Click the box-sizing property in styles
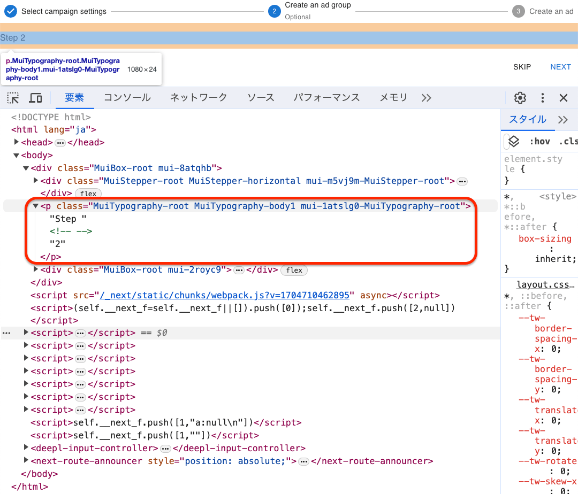The width and height of the screenshot is (578, 494). [545, 238]
